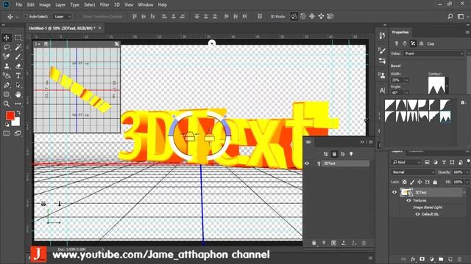This screenshot has width=471, height=264.
Task: Click the white background color swatch
Action: [x=16, y=122]
